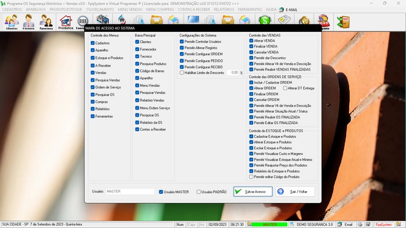This screenshot has width=406, height=228.
Task: Check the Usuário PADRÃO option
Action: click(x=199, y=192)
